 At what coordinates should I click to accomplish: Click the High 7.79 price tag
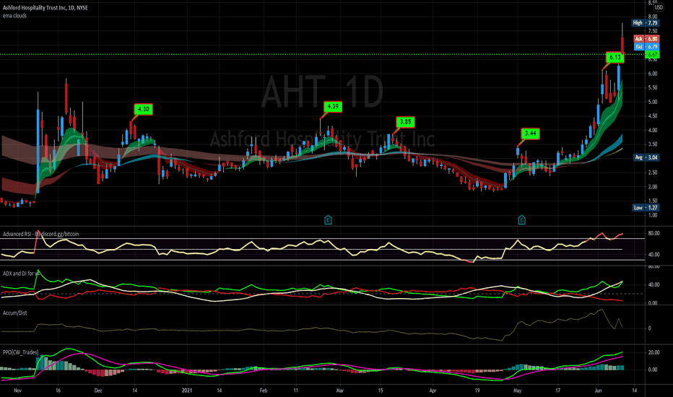pyautogui.click(x=645, y=23)
